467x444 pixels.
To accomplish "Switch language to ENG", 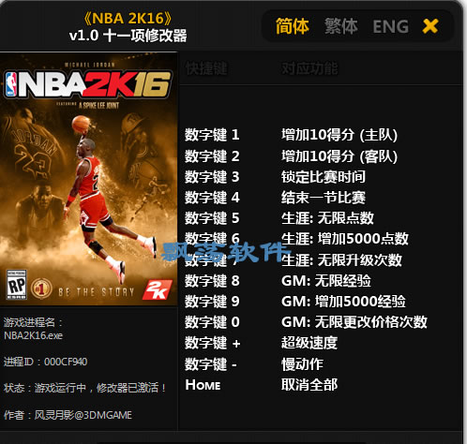I will click(x=391, y=26).
